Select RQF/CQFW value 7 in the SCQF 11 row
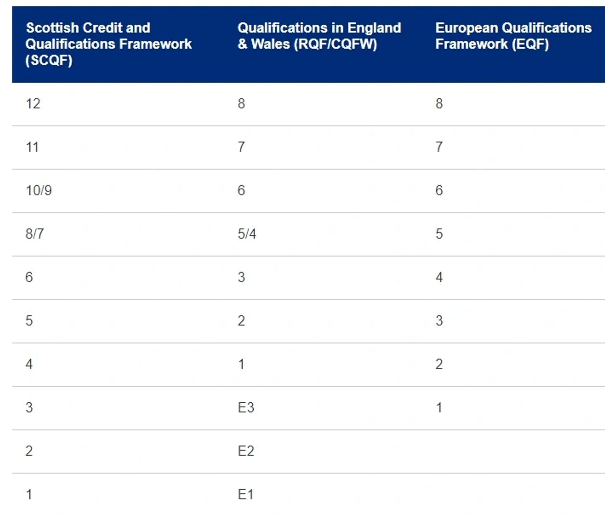This screenshot has width=605, height=516. click(242, 147)
